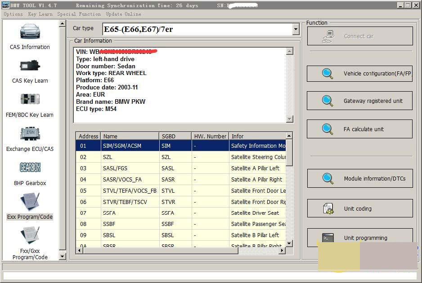Click the Connect car computer icon
The width and height of the screenshot is (422, 283).
point(328,36)
